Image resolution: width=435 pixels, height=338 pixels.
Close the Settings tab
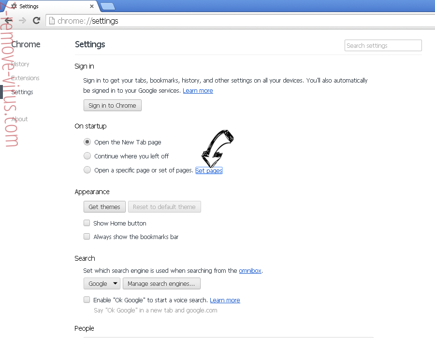[91, 6]
